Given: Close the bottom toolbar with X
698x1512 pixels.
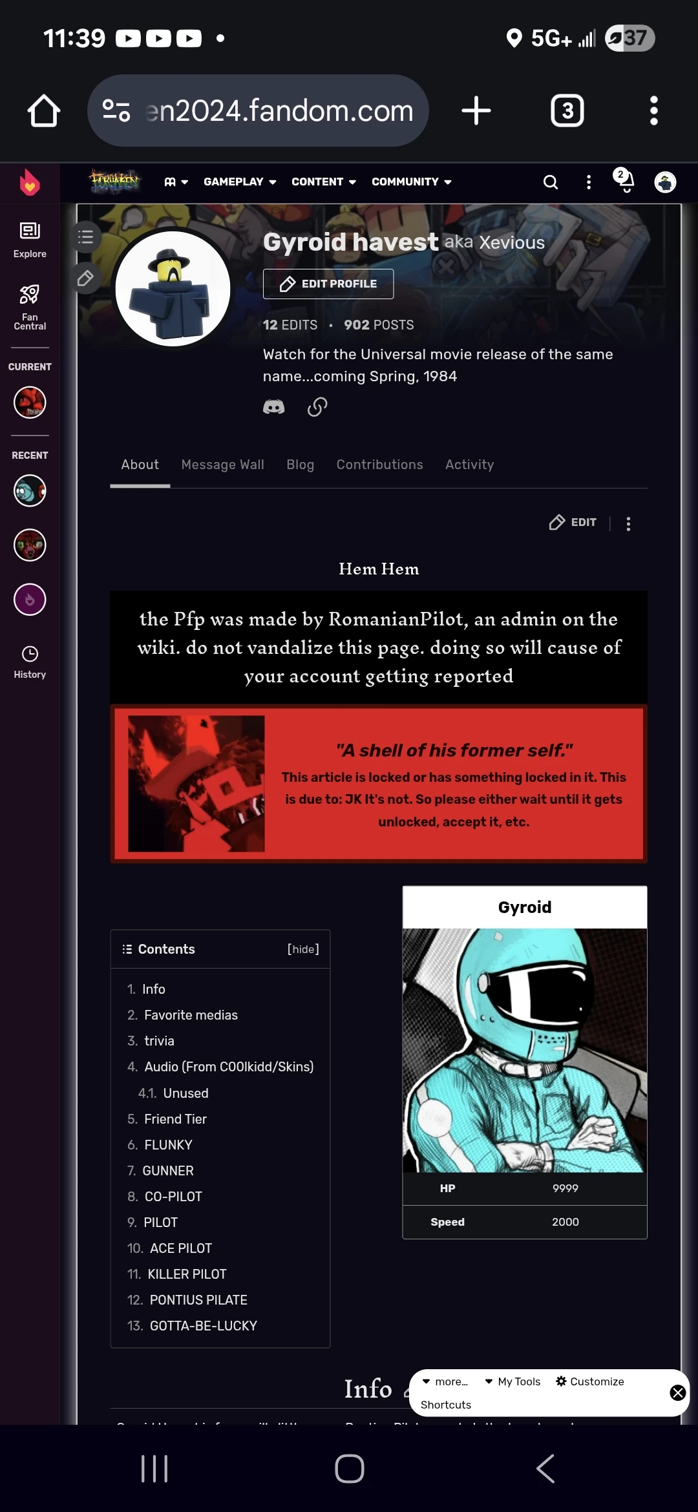Looking at the screenshot, I should tap(678, 1392).
